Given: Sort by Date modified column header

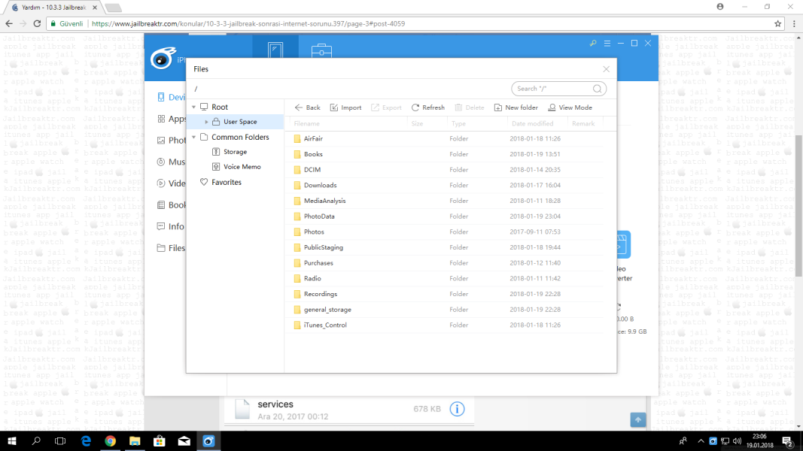Looking at the screenshot, I should coord(532,123).
